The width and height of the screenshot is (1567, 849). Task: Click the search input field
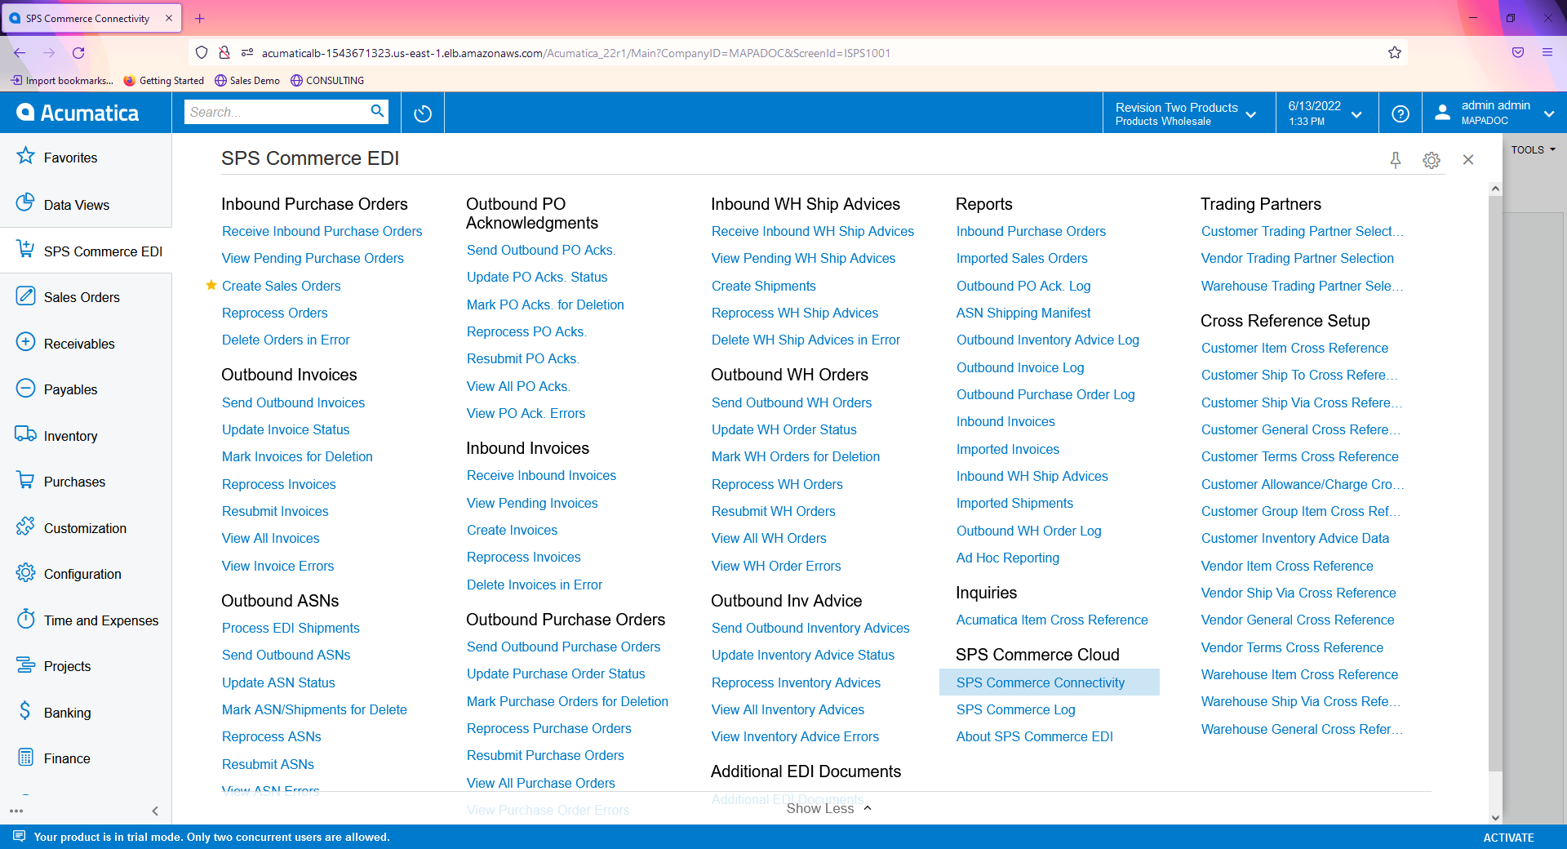pyautogui.click(x=277, y=112)
